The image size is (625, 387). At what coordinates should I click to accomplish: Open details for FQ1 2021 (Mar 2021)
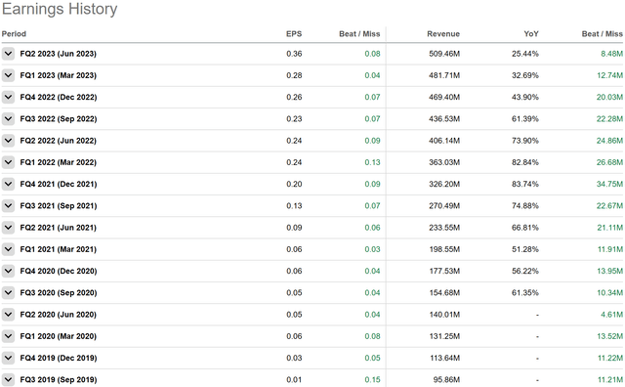tap(8, 249)
